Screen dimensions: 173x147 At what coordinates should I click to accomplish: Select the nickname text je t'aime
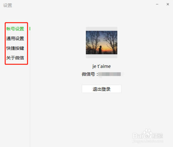pos(101,66)
